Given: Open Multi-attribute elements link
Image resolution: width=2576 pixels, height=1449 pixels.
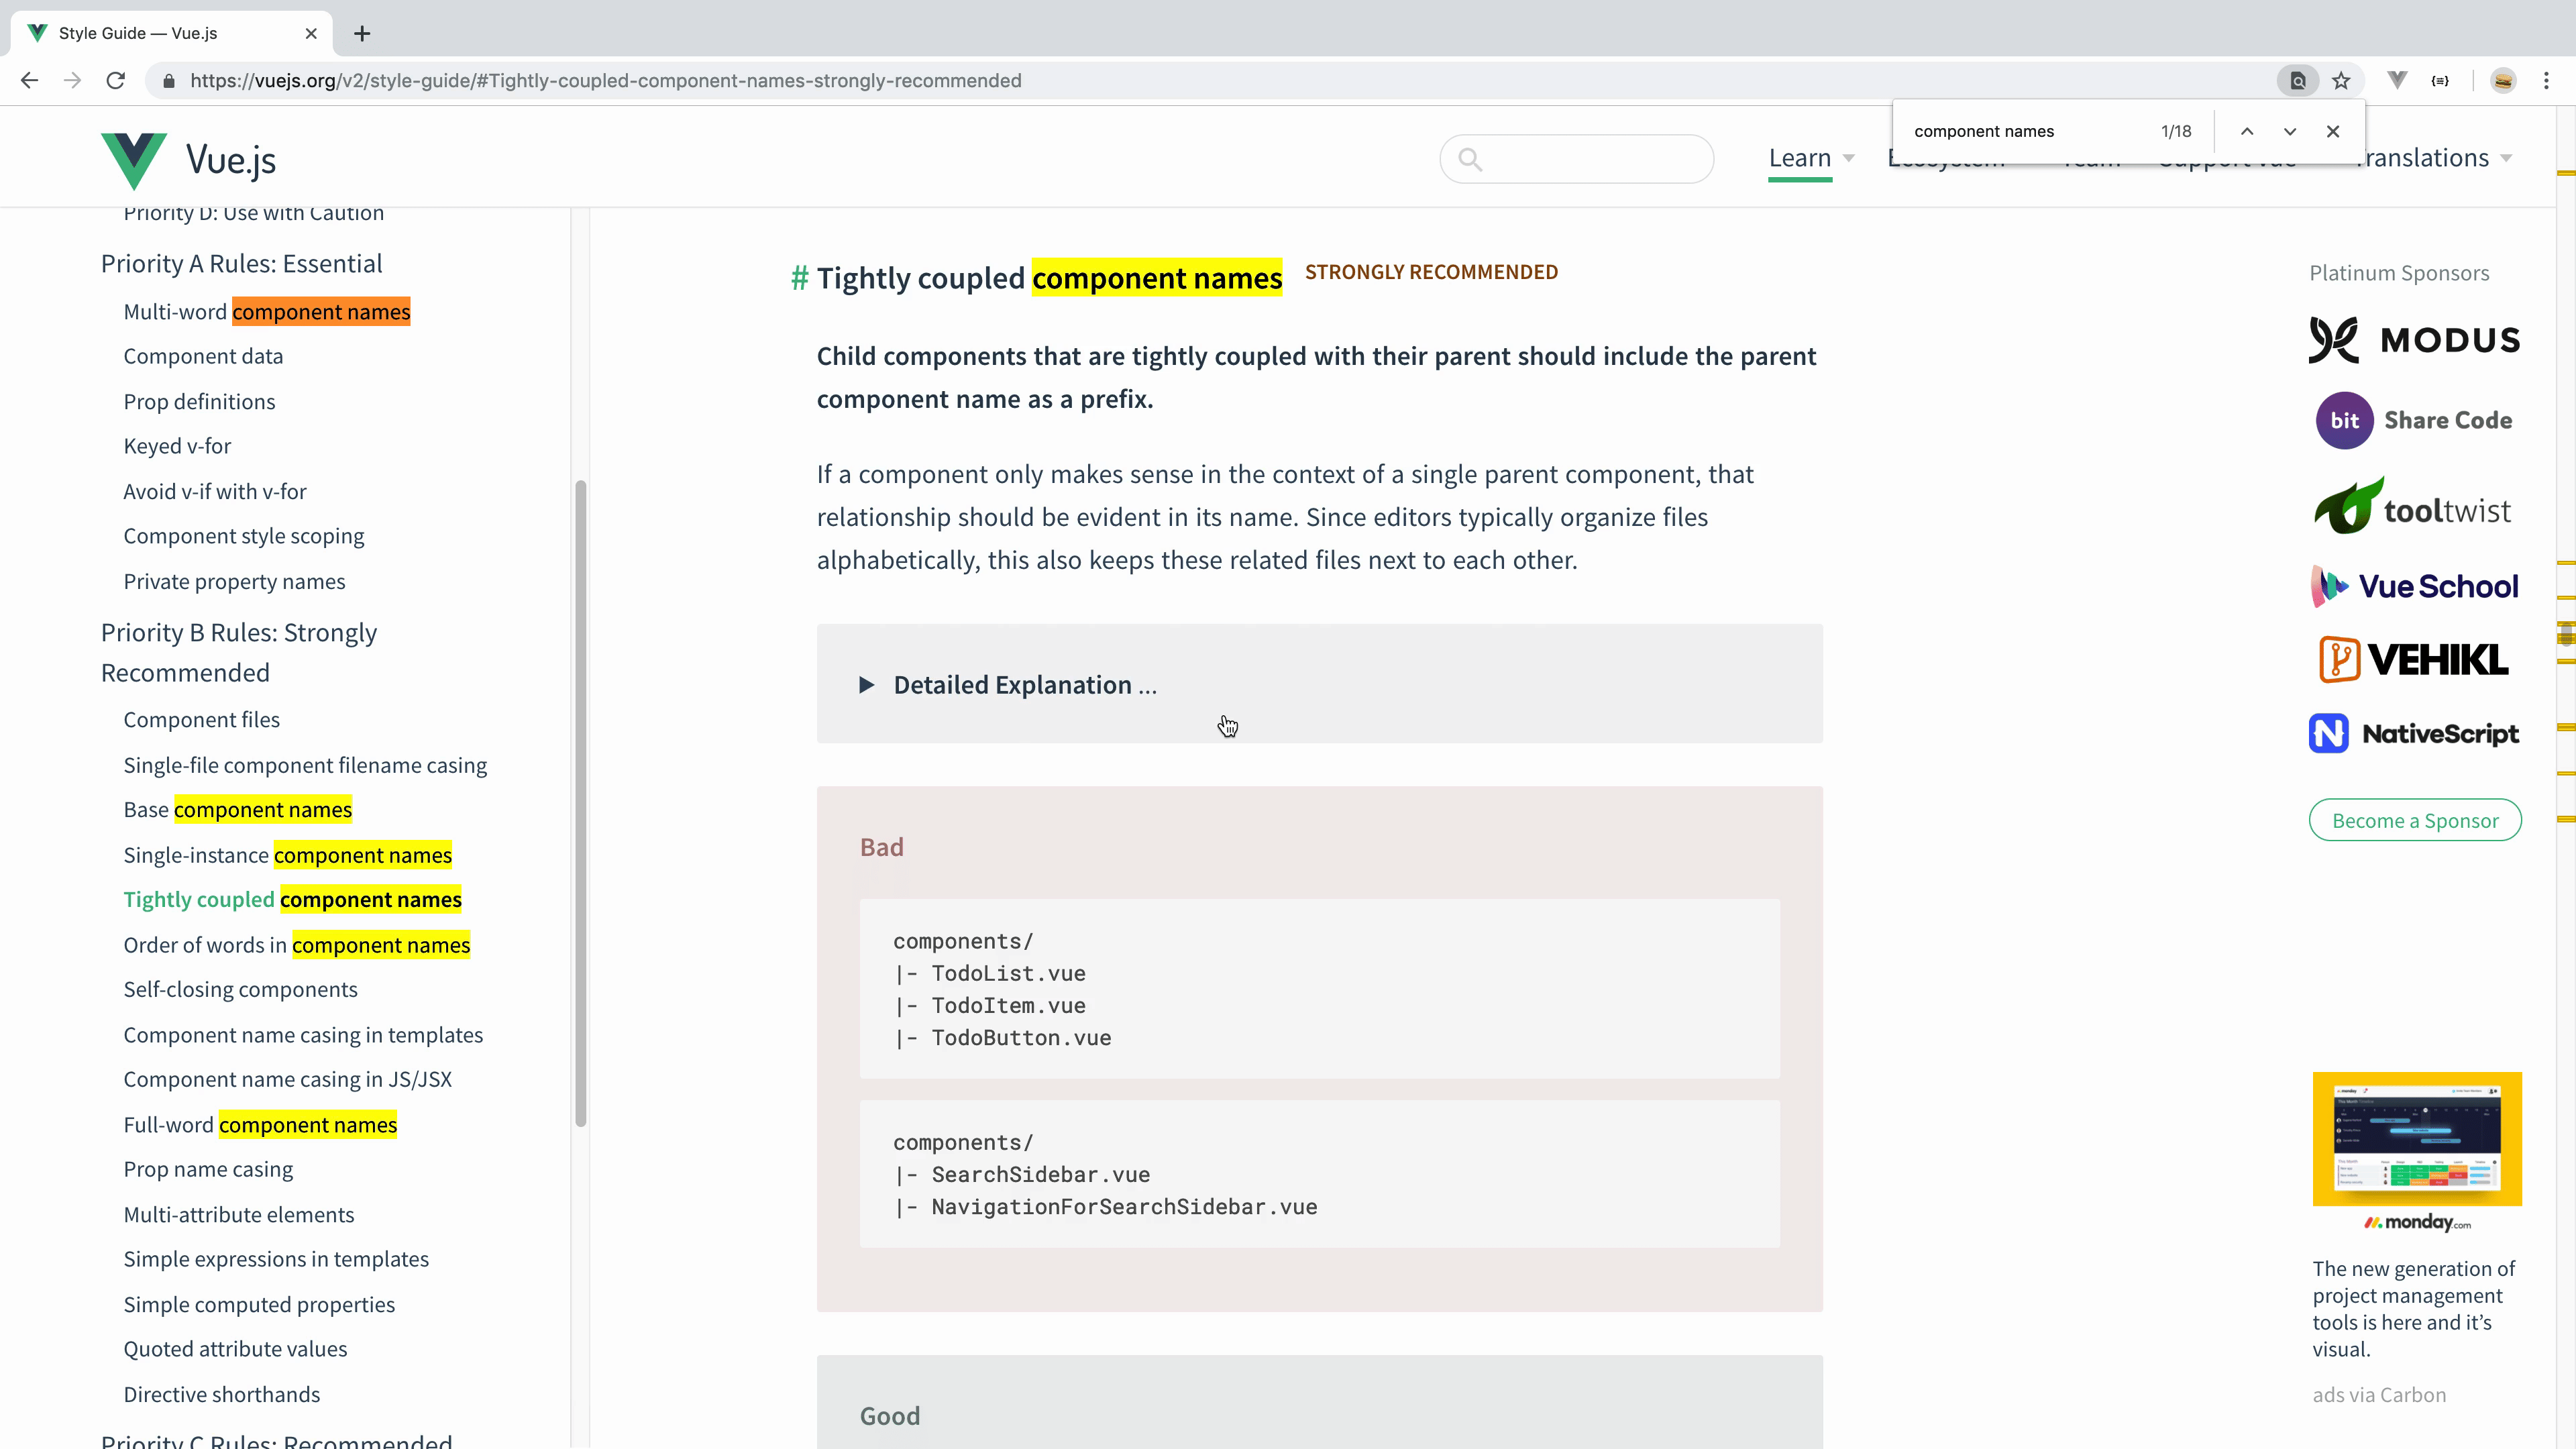Looking at the screenshot, I should [239, 1215].
